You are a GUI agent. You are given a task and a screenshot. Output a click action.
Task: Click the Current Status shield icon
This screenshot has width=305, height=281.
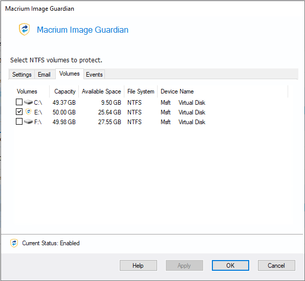pyautogui.click(x=14, y=243)
